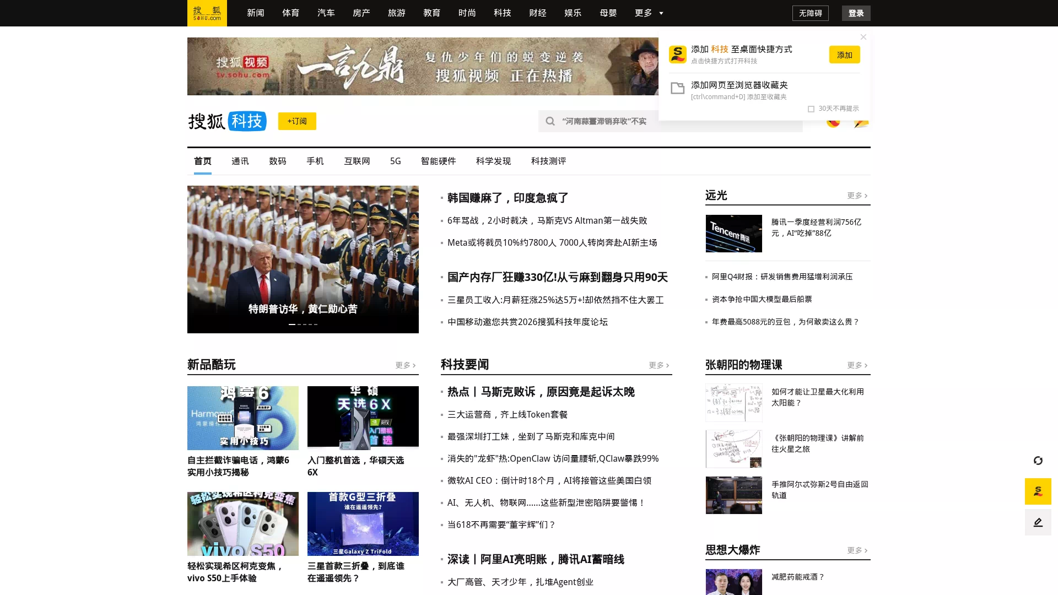Select the 首页 tab
The height and width of the screenshot is (595, 1058).
203,161
